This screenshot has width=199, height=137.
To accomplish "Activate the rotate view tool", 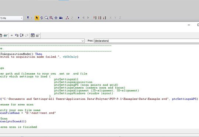I will [x=42, y=18].
